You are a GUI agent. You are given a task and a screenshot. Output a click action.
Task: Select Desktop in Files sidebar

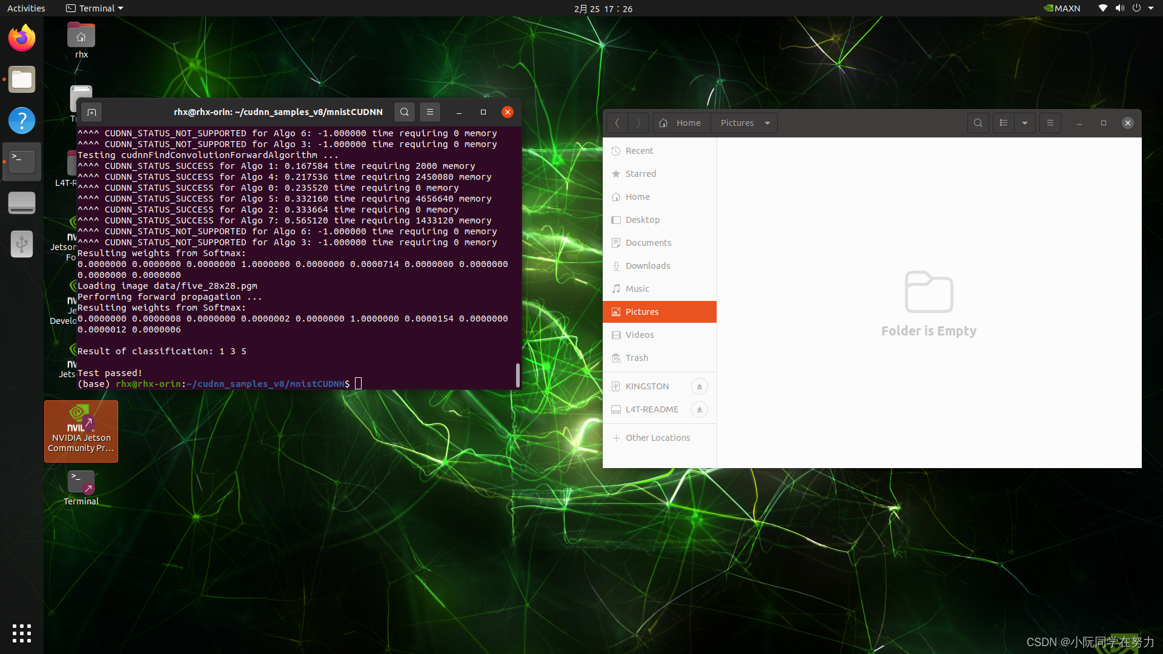[x=660, y=220]
